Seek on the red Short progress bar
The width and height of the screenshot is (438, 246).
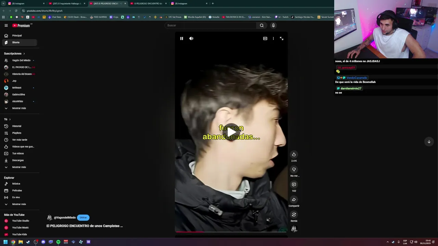[231, 232]
